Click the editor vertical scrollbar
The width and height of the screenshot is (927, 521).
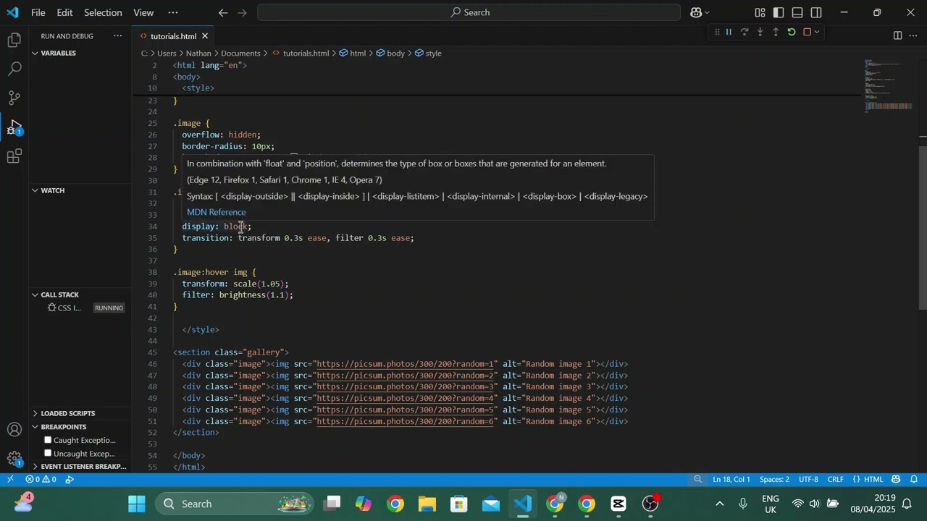coord(923,227)
